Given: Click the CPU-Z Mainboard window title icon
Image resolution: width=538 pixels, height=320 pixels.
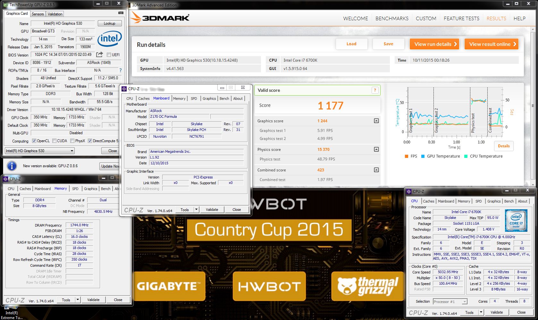Looking at the screenshot, I should [x=124, y=89].
